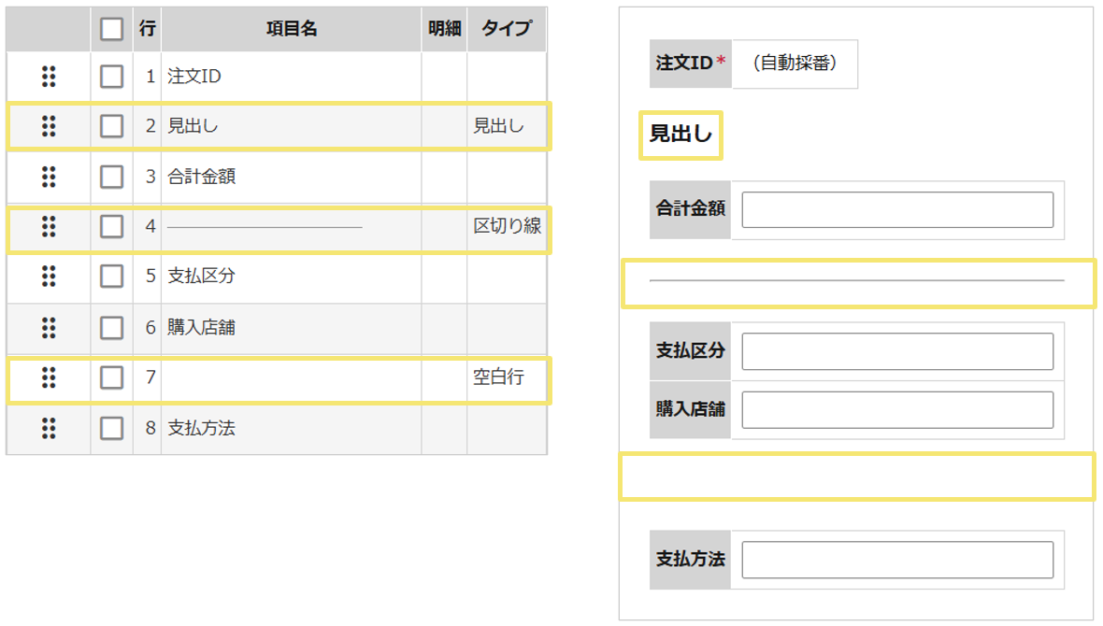Click the 合計金額 item name in the table
Screen dimensions: 1103x626
click(201, 177)
